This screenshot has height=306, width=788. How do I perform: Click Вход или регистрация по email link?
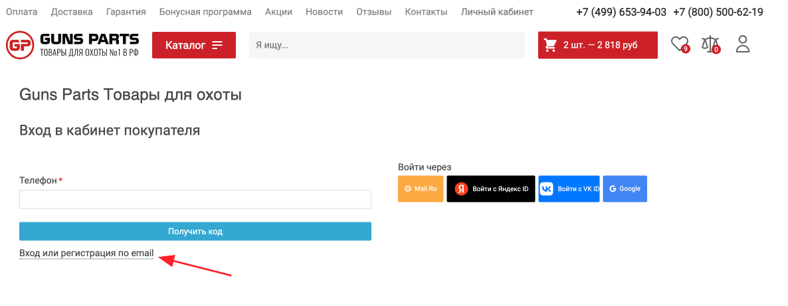86,253
